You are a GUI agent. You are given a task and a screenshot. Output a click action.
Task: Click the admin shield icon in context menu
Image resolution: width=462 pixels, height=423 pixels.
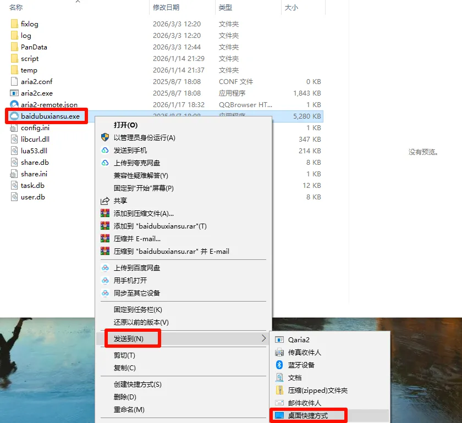coord(105,137)
